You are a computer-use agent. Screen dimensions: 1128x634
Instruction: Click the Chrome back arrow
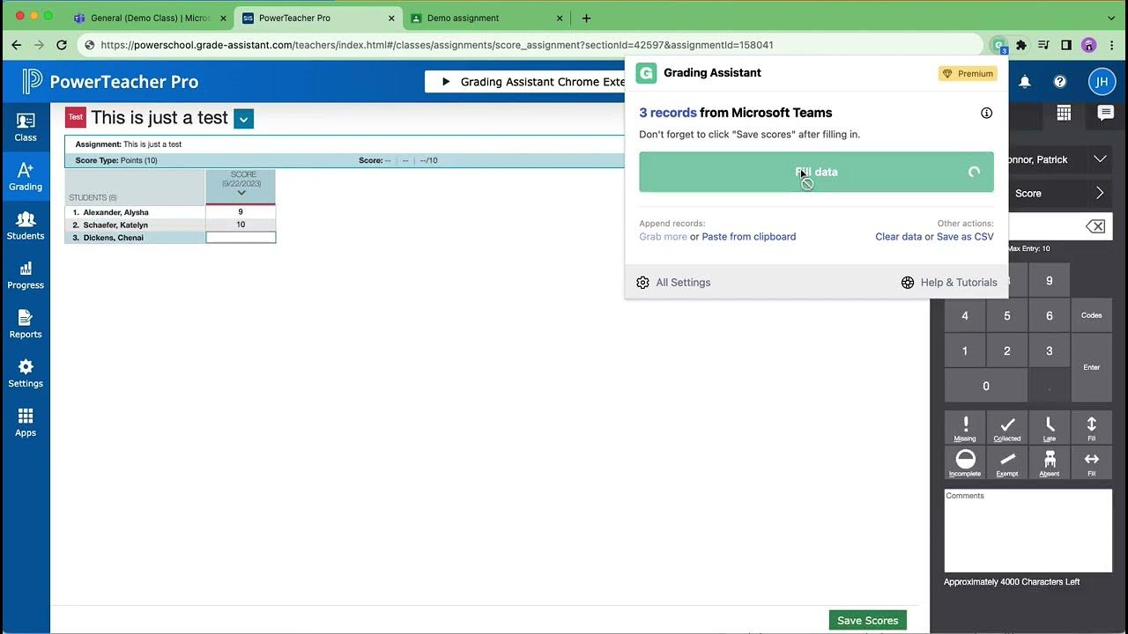click(x=16, y=45)
